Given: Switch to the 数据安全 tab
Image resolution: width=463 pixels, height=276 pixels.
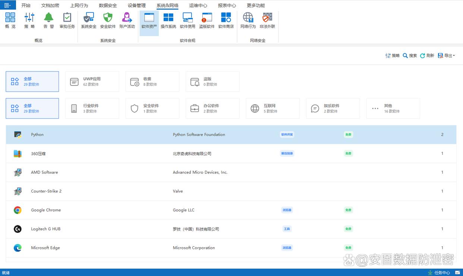Looking at the screenshot, I should (108, 6).
